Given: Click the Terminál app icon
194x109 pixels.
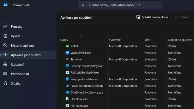Looking at the screenshot, I should point(67,59).
